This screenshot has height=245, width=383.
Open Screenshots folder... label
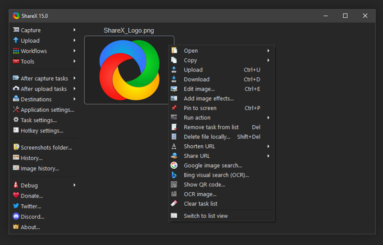[x=46, y=148]
